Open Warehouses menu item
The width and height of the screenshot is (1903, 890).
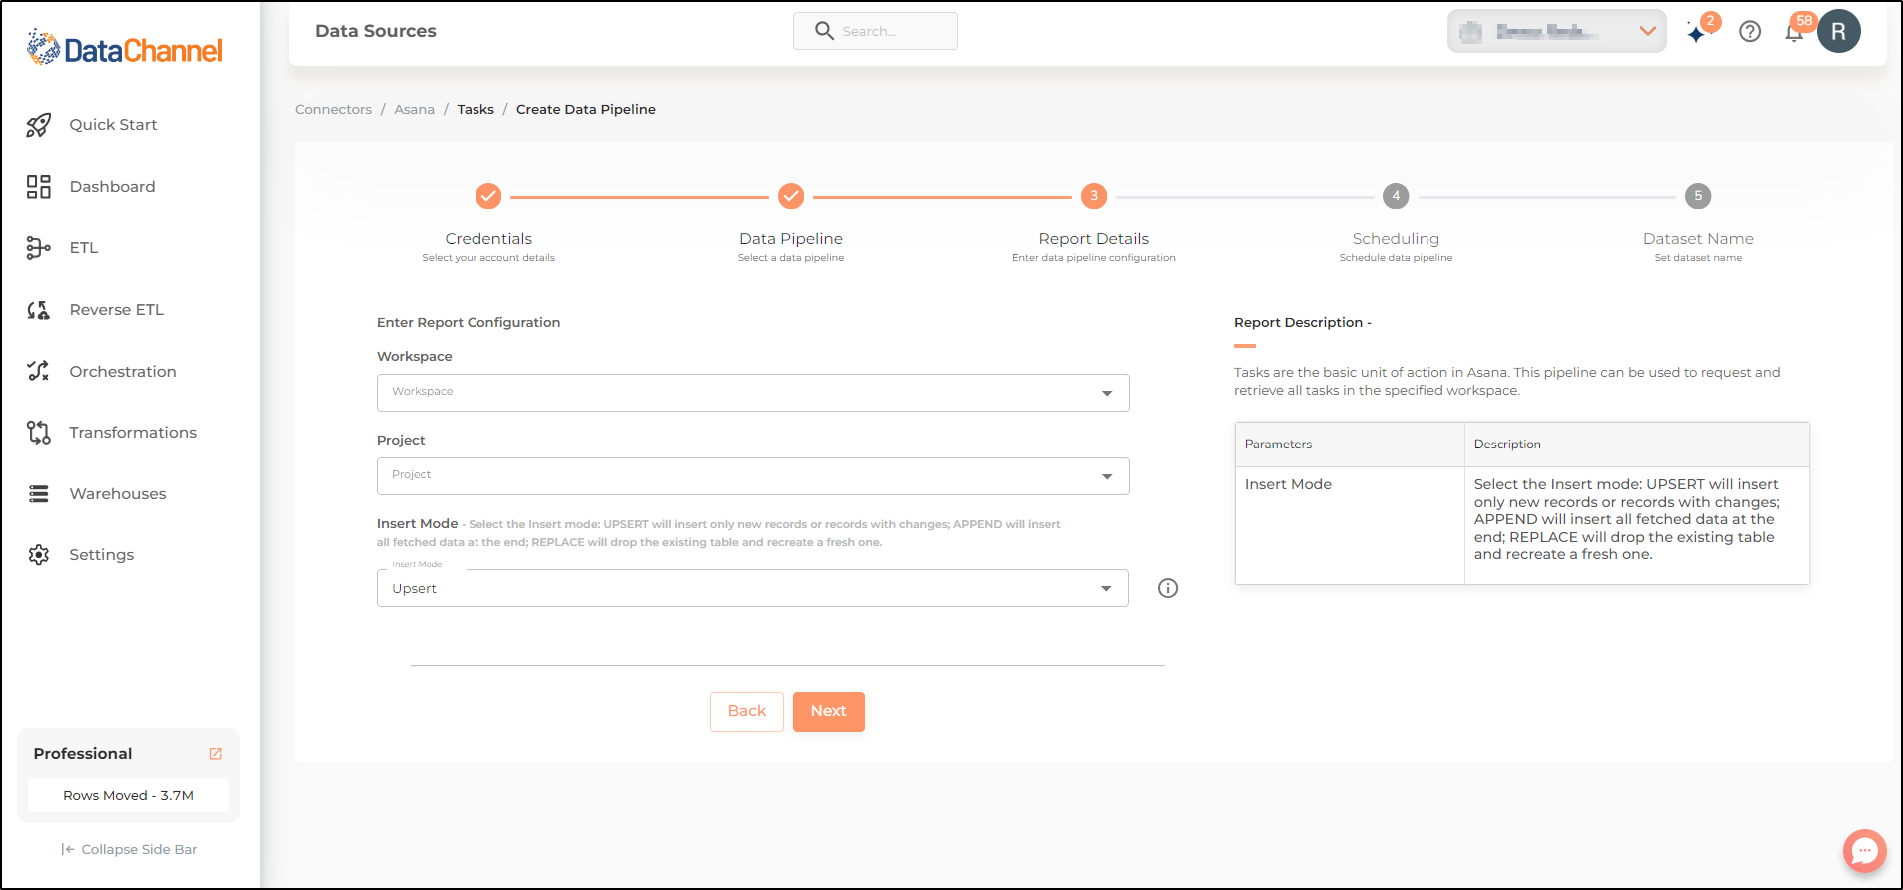point(118,494)
